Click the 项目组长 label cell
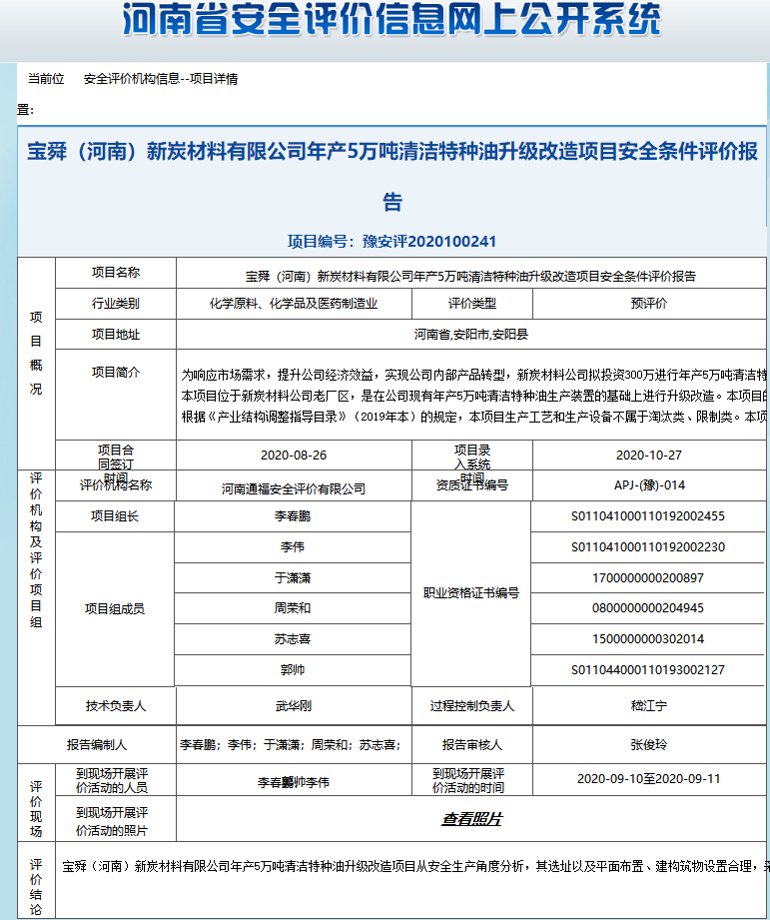 click(115, 516)
